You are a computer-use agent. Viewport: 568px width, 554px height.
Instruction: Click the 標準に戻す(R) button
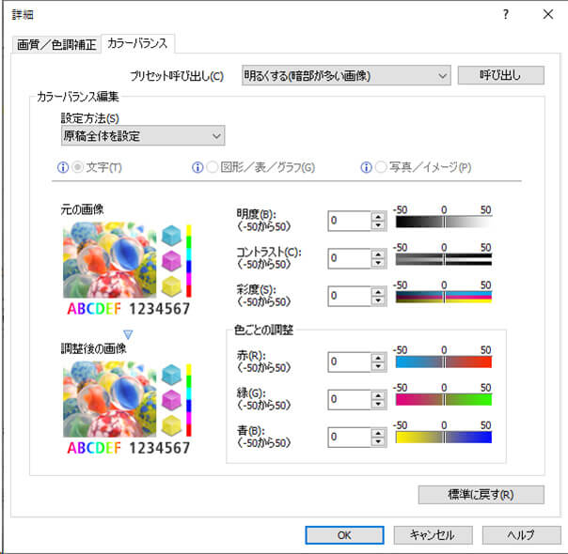click(x=481, y=494)
